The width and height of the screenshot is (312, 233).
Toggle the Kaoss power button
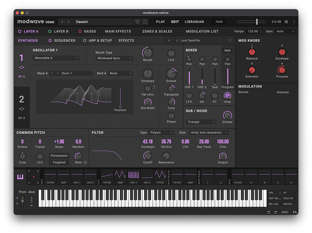(80, 31)
